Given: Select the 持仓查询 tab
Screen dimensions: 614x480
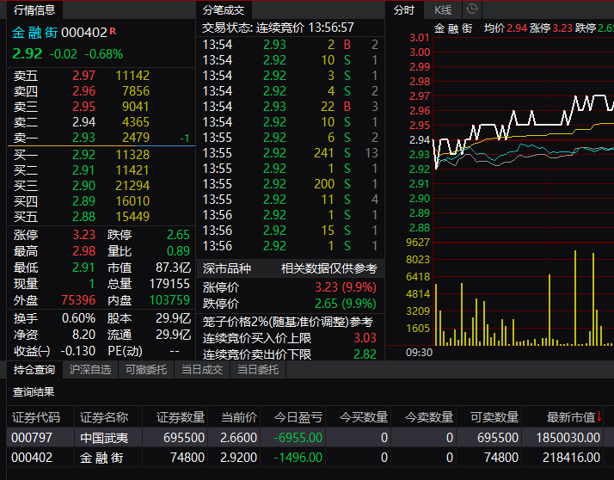Looking at the screenshot, I should 34,370.
